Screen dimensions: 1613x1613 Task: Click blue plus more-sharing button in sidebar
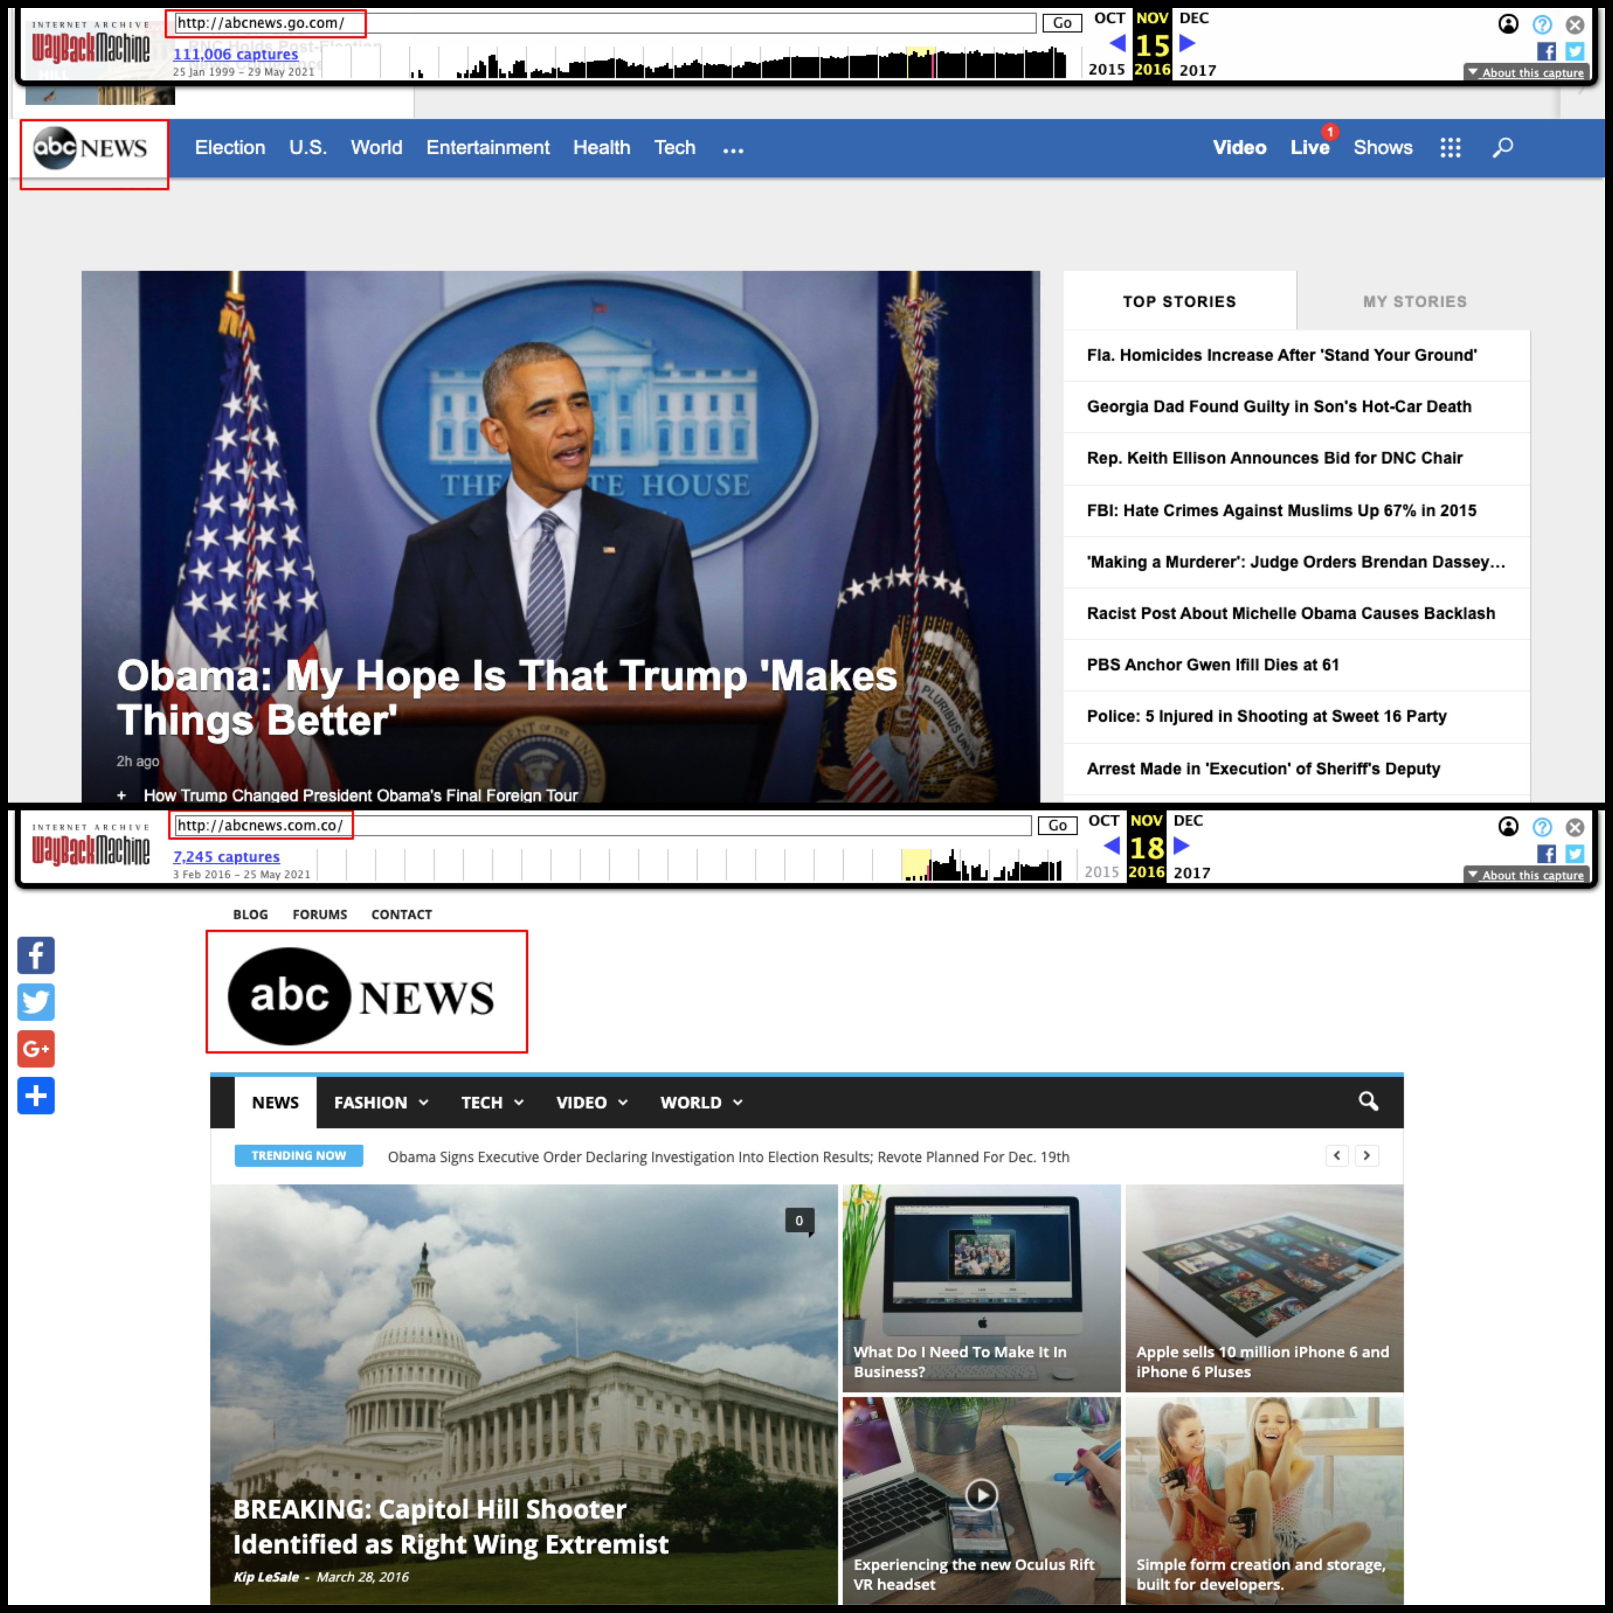36,1096
